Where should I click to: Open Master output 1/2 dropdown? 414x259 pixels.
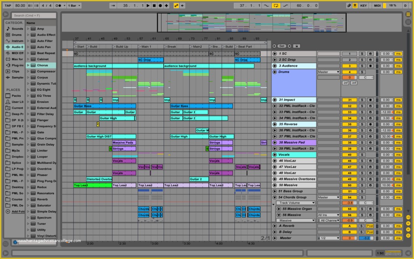click(x=328, y=238)
